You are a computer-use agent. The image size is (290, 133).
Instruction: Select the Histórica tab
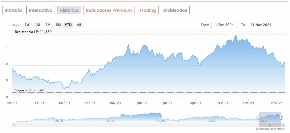69,10
